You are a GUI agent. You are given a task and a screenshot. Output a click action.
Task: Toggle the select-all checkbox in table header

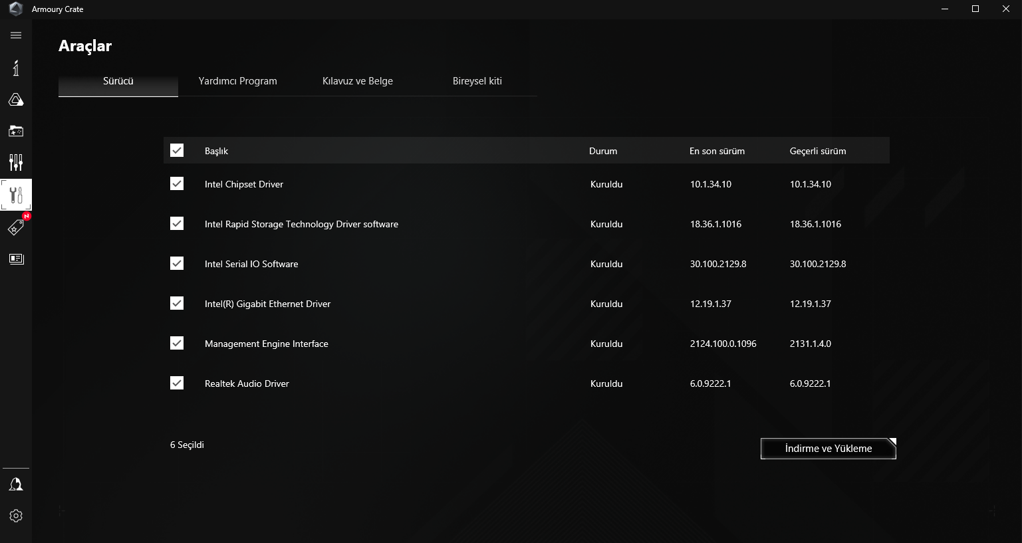point(177,150)
